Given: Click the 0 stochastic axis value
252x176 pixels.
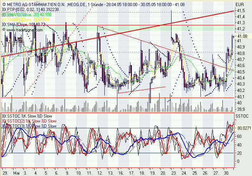Looking at the screenshot, I should point(238,161).
